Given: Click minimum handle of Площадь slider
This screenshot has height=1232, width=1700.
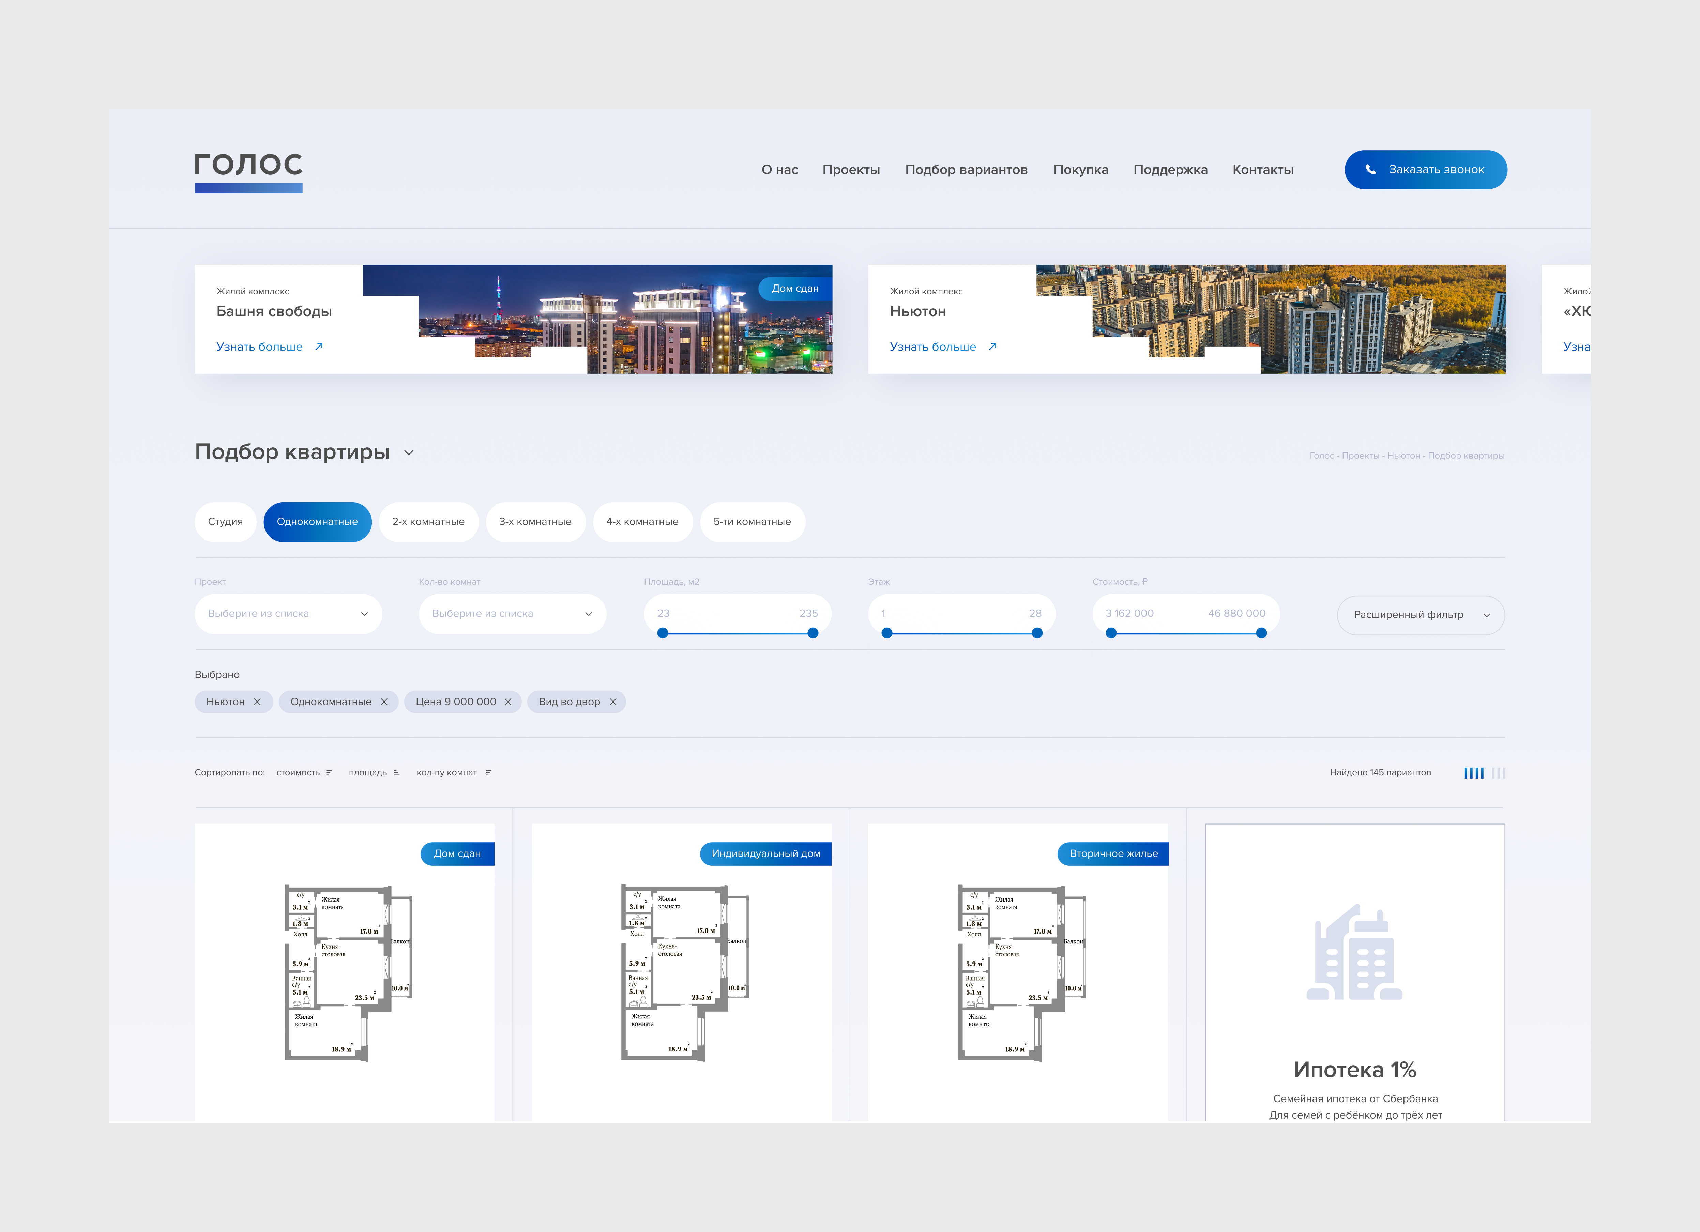Looking at the screenshot, I should click(x=662, y=633).
